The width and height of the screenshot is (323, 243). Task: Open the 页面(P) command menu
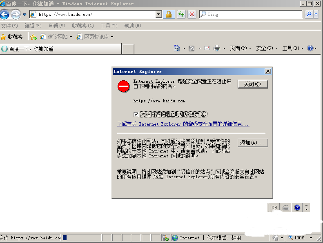[241, 48]
